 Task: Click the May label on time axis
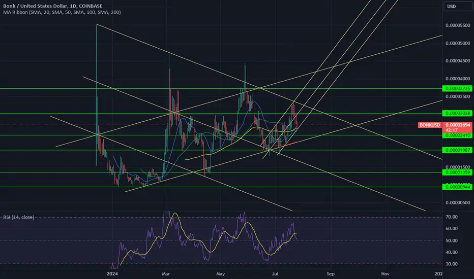coord(220,274)
